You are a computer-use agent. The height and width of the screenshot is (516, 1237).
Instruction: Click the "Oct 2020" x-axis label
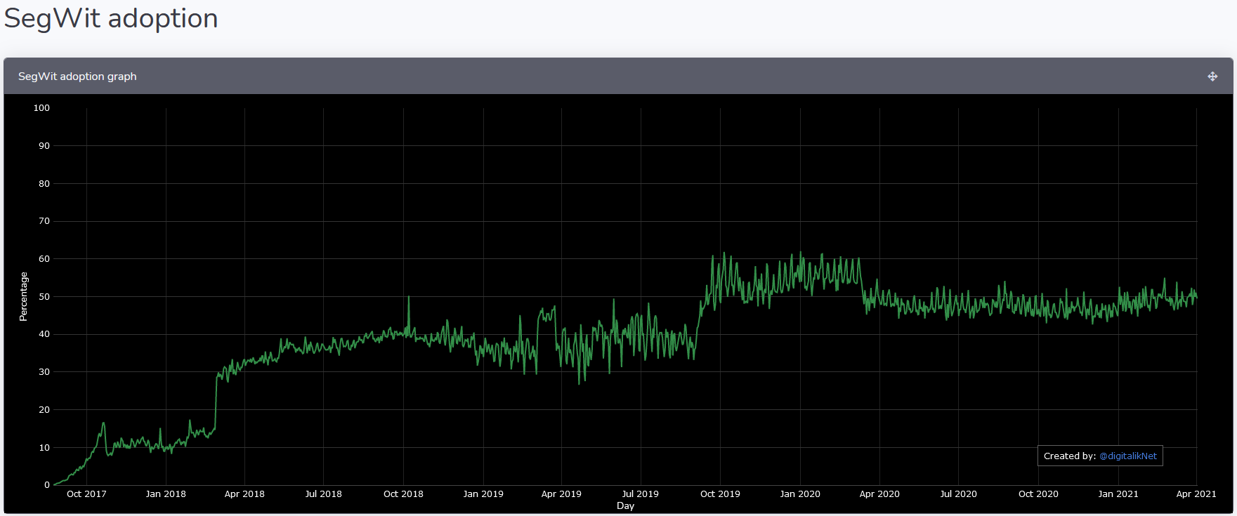pyautogui.click(x=1038, y=494)
